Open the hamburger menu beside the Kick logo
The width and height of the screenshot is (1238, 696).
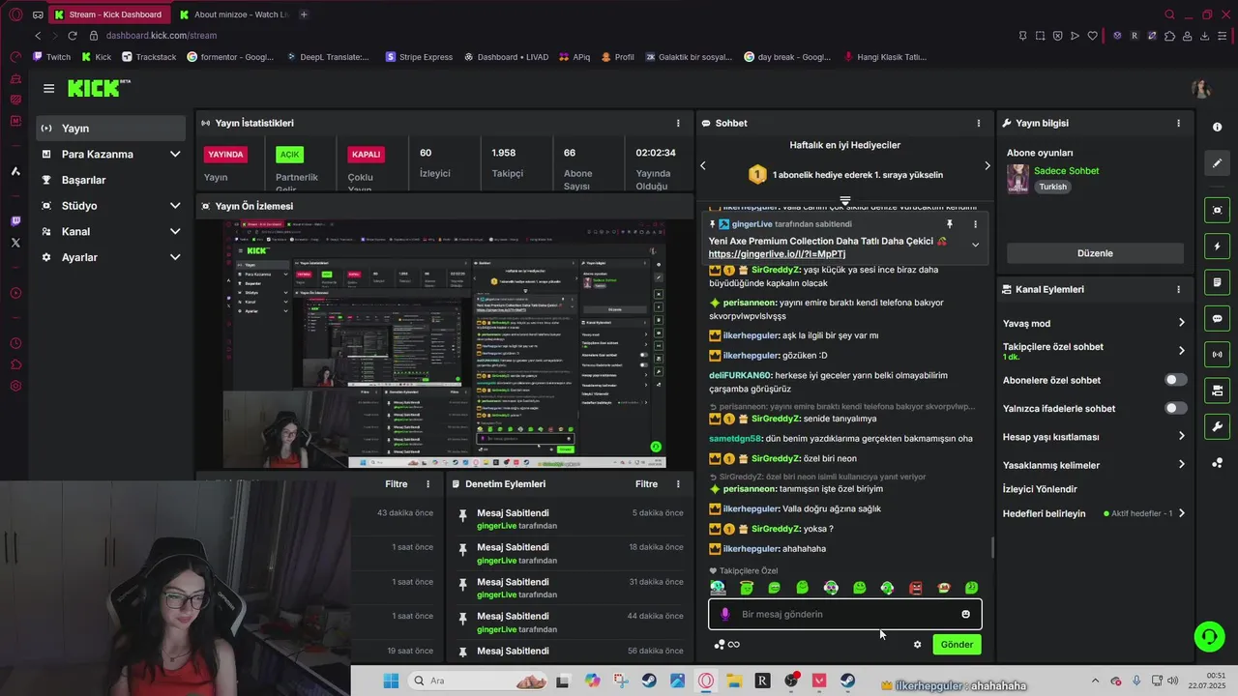pos(48,88)
